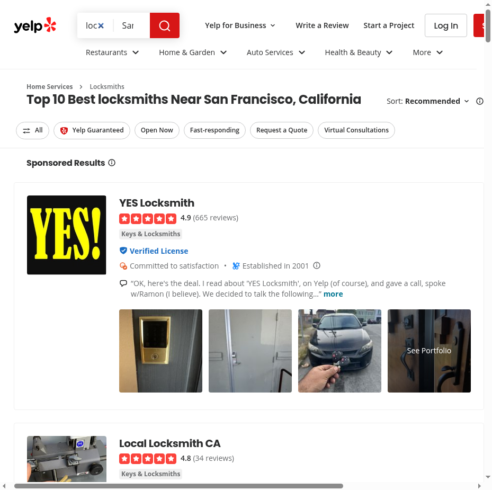Open the All filters sliders icon button
Image resolution: width=492 pixels, height=490 pixels.
click(x=33, y=130)
